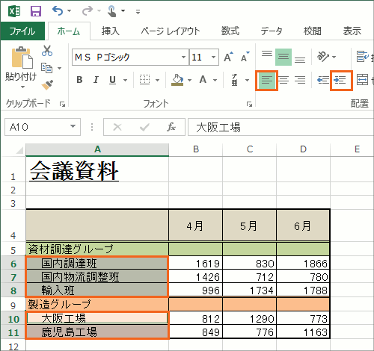Apply cell borders icon
Image resolution: width=374 pixels, height=351 pixels.
pyautogui.click(x=144, y=80)
